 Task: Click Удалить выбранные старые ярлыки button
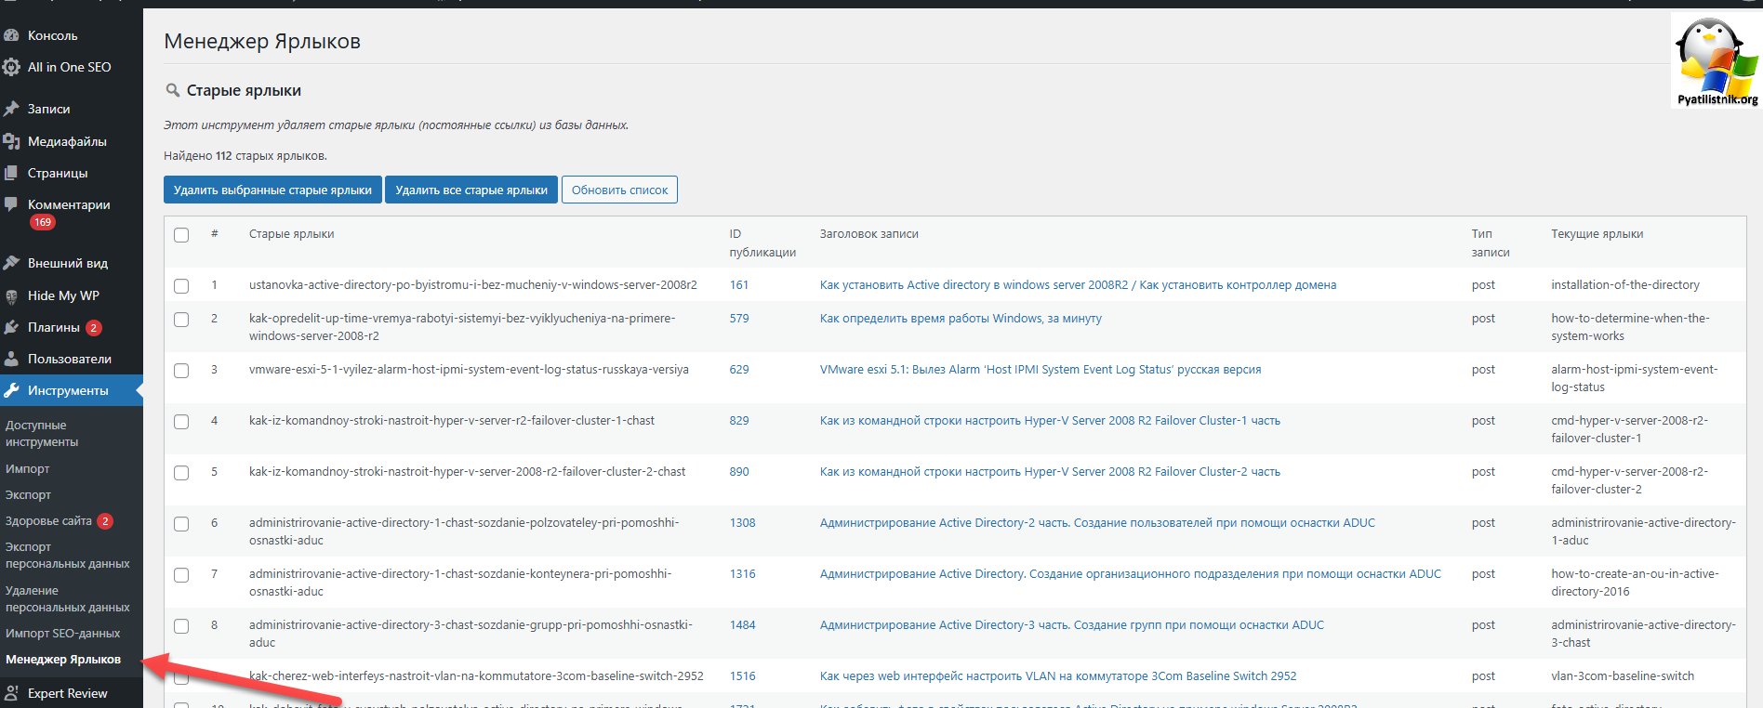pos(272,190)
